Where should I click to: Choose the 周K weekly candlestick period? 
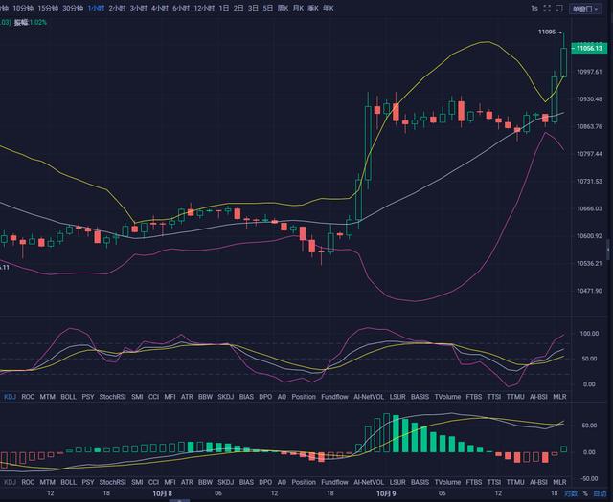(x=283, y=8)
